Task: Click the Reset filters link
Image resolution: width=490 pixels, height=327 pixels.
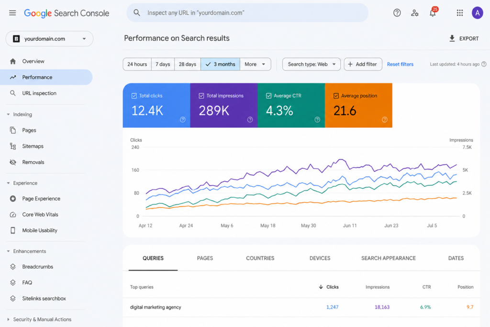Action: (x=400, y=64)
